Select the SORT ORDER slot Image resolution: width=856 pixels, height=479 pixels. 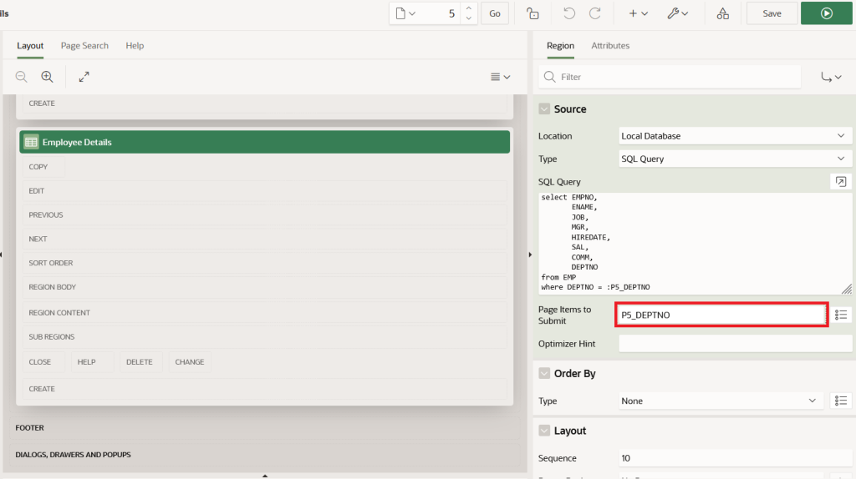point(265,263)
